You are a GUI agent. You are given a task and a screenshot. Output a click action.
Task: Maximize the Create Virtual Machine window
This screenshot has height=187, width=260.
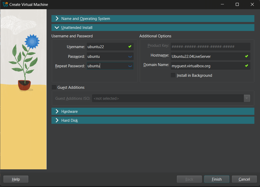237,4
